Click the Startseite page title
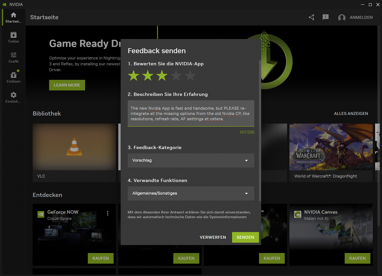 [44, 17]
